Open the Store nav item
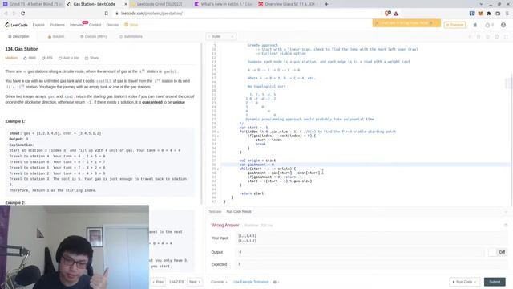 131,25
